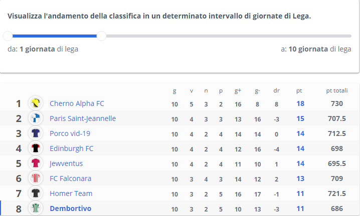Click Porco vid-19 navy jersey icon
Image resolution: width=360 pixels, height=216 pixels.
36,133
